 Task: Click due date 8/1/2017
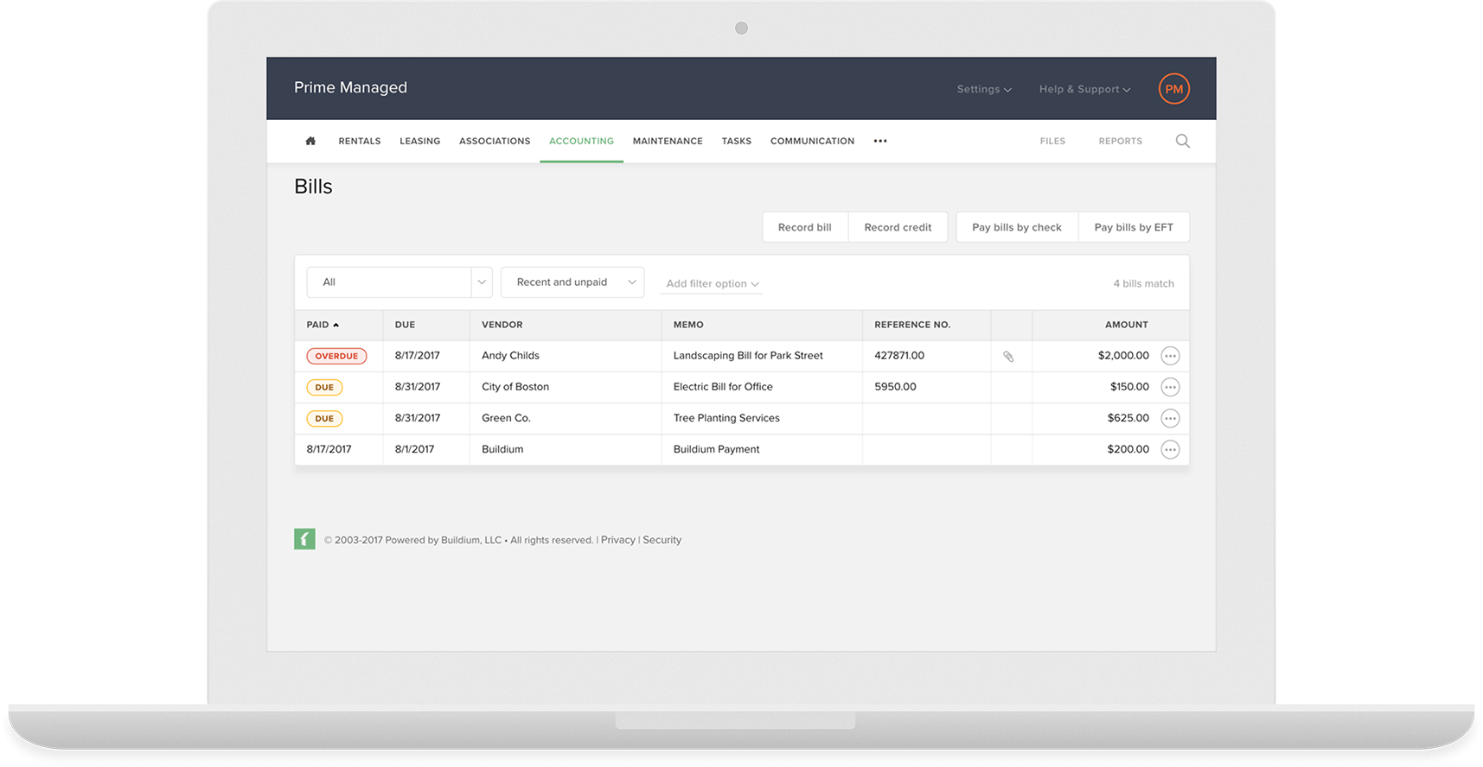tap(414, 449)
